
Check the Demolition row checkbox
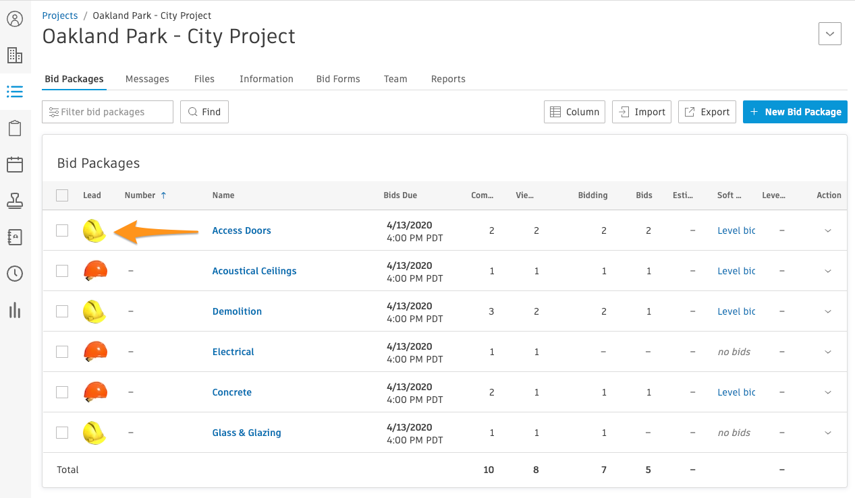click(62, 311)
